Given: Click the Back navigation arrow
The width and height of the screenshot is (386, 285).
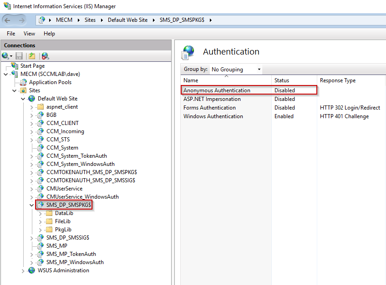Looking at the screenshot, I should [x=7, y=20].
